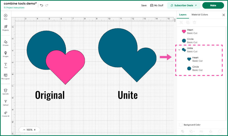Click the pink Heart layer thumbnail

click(x=184, y=32)
